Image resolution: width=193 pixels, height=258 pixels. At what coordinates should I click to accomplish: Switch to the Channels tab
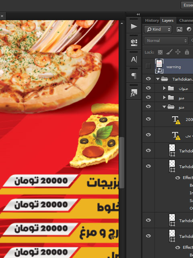186,21
